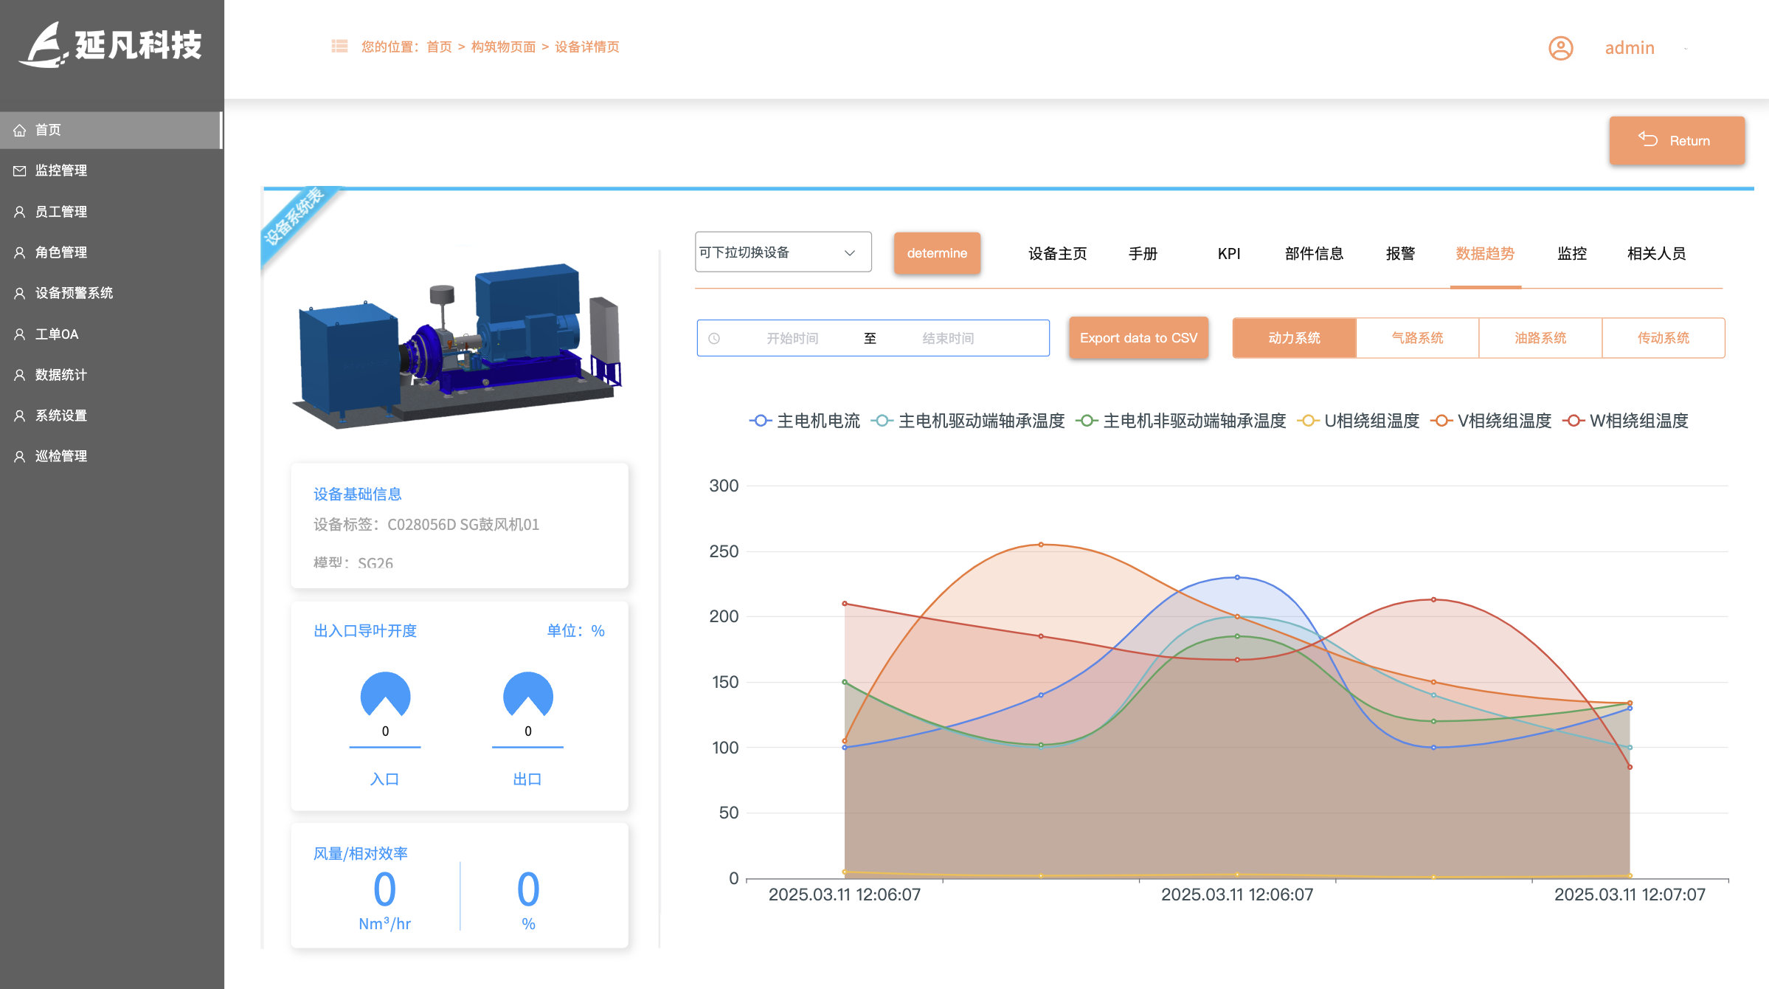Image resolution: width=1769 pixels, height=989 pixels.
Task: Open the 报警 tab
Action: (x=1400, y=253)
